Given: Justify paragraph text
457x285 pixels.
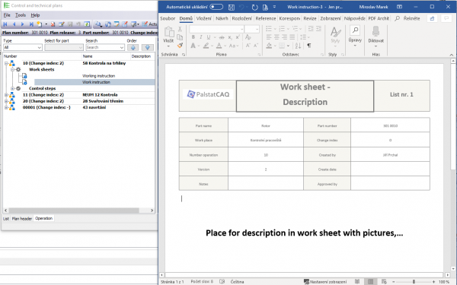Looking at the screenshot, I should 292,37.
